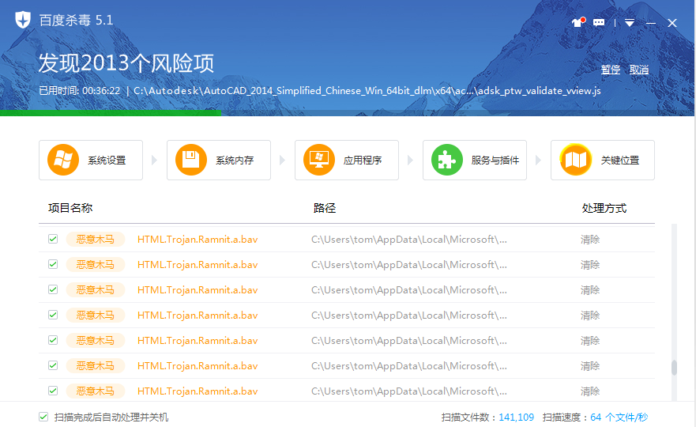Open the 关键位置 scan stage label
This screenshot has height=427, width=696.
619,161
